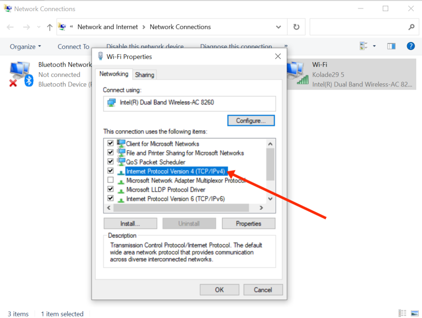
Task: Open recent locations dropdown arrow
Action: 39,27
